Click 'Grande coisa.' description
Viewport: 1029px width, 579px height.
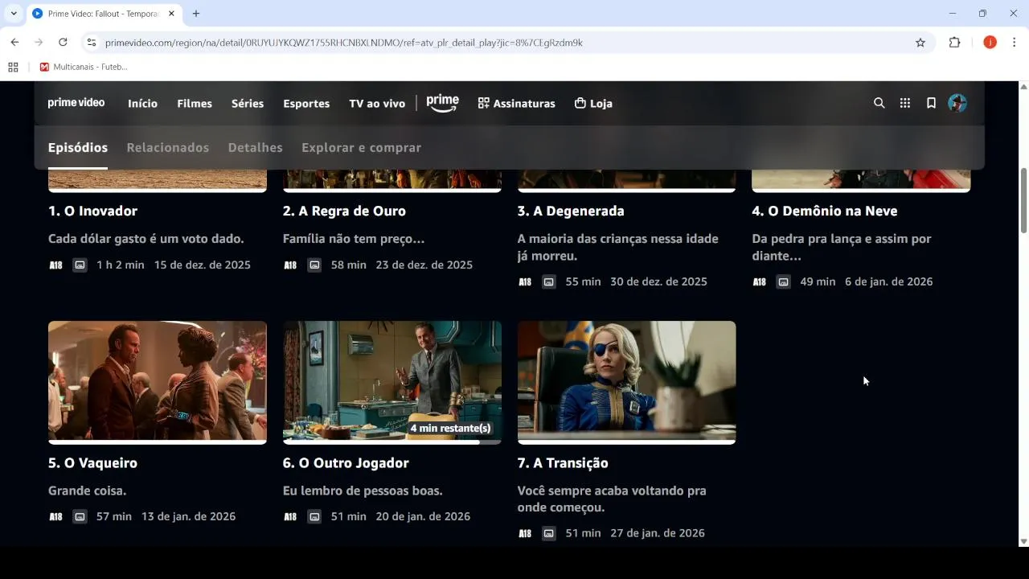(x=88, y=491)
